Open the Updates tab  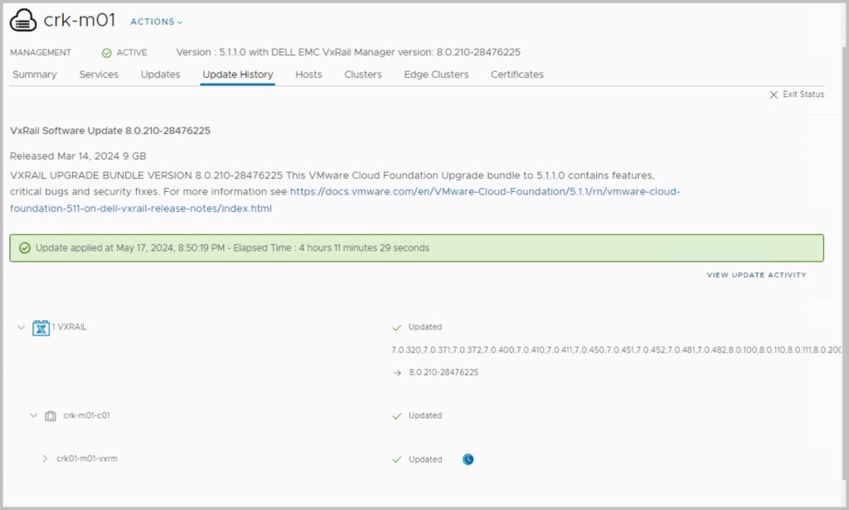pos(160,75)
